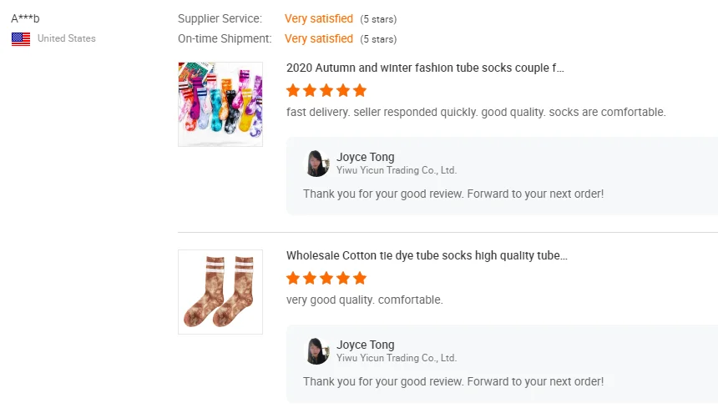Click Supplier Service 'Very satisfied' rating
The image size is (718, 408).
coord(319,18)
